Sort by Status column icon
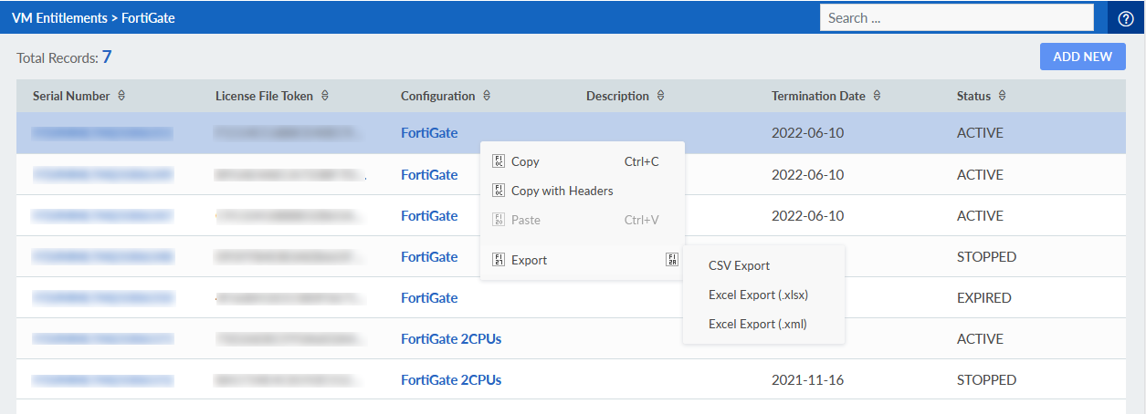 coord(1002,96)
